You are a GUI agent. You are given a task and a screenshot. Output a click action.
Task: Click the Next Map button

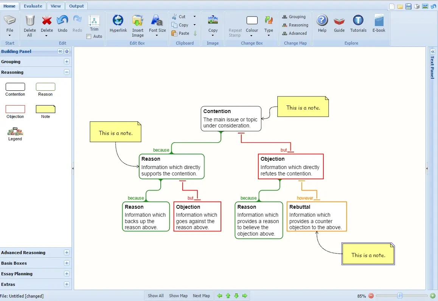pyautogui.click(x=201, y=296)
